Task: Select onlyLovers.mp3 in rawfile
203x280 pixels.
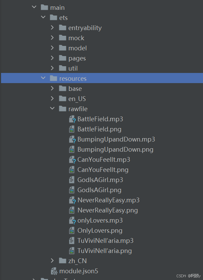Action: click(100, 221)
